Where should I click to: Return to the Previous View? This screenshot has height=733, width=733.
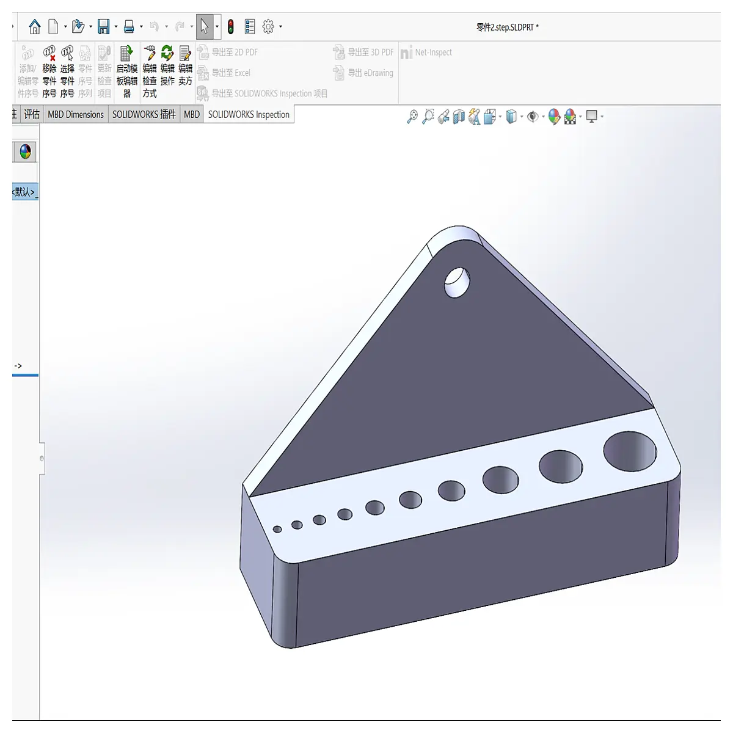(444, 116)
